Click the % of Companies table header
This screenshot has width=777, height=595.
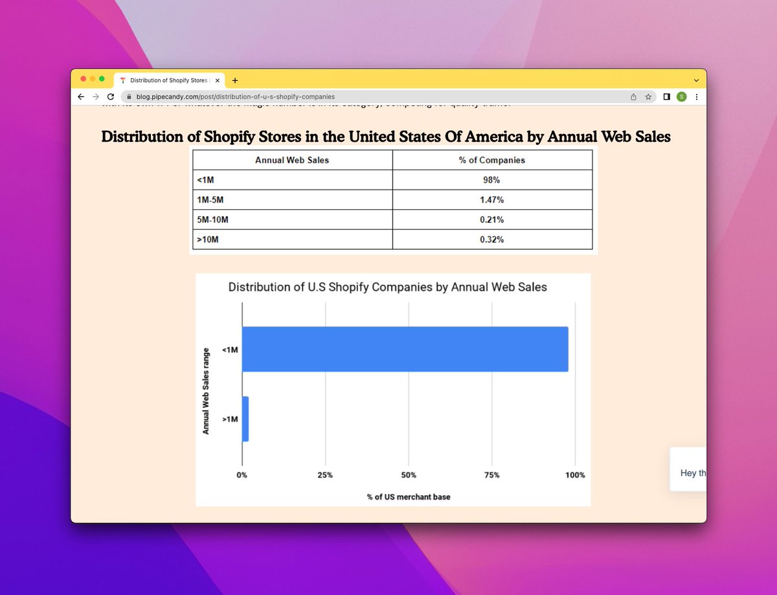pos(492,160)
